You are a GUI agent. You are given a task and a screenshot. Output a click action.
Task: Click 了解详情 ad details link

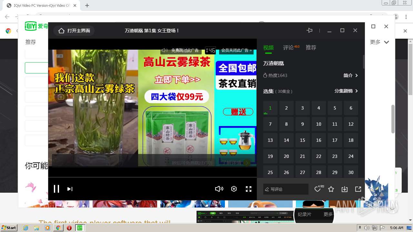tap(232, 163)
